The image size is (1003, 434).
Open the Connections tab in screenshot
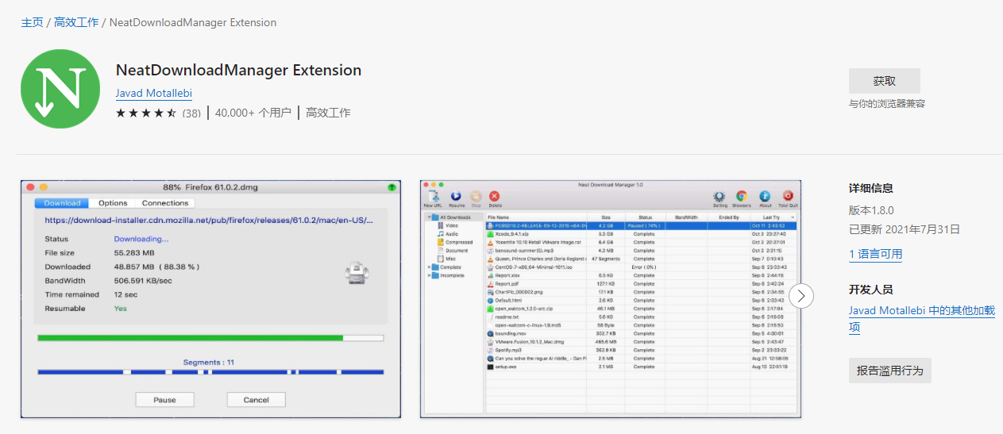(x=165, y=203)
